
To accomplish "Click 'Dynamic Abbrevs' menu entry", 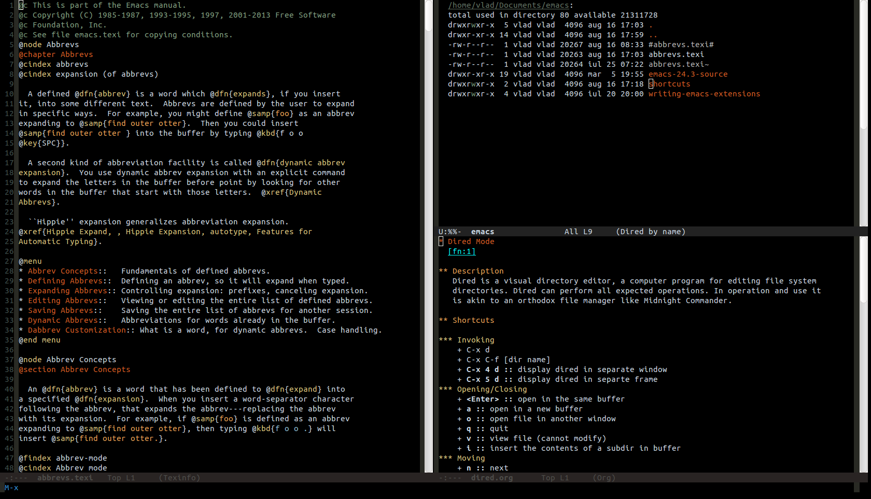I will pyautogui.click(x=63, y=320).
